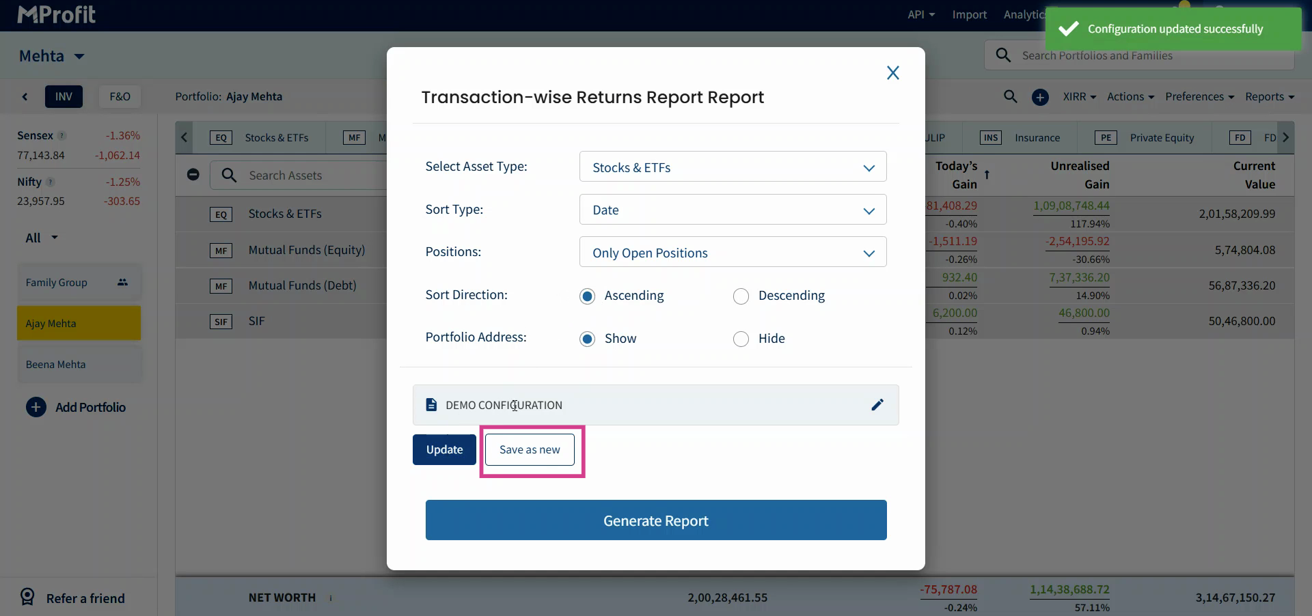The width and height of the screenshot is (1312, 616).
Task: Select Ascending sort direction
Action: click(x=587, y=296)
